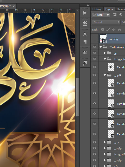Lock layer position move icon
The width and height of the screenshot is (125, 167).
(x=114, y=29)
